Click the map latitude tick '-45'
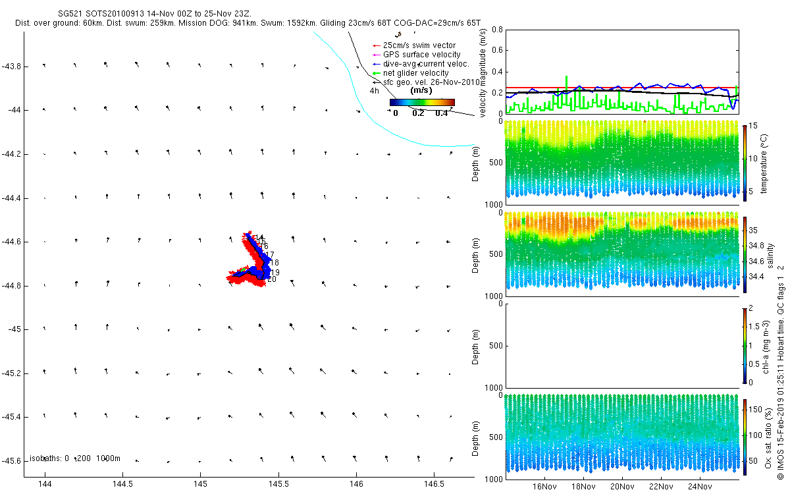790x494 pixels. pyautogui.click(x=13, y=329)
